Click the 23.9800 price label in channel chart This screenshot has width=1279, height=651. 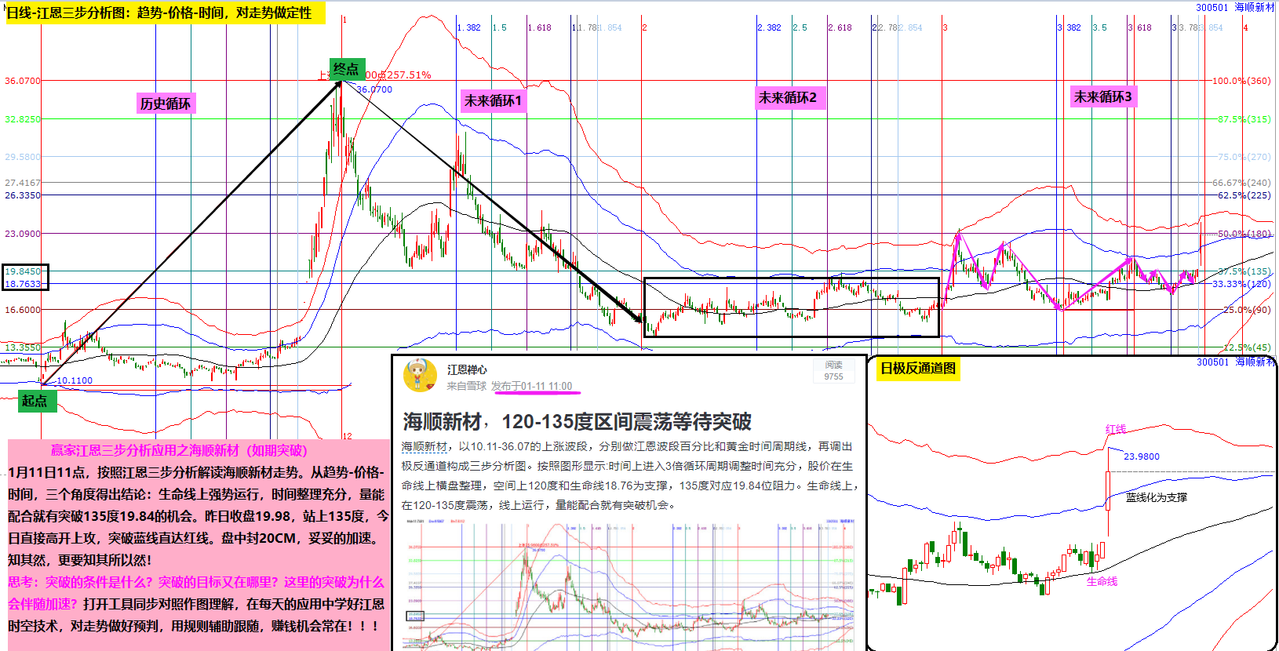click(x=1141, y=456)
